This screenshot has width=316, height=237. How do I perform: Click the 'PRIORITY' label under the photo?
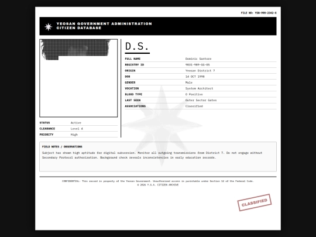[x=46, y=135]
